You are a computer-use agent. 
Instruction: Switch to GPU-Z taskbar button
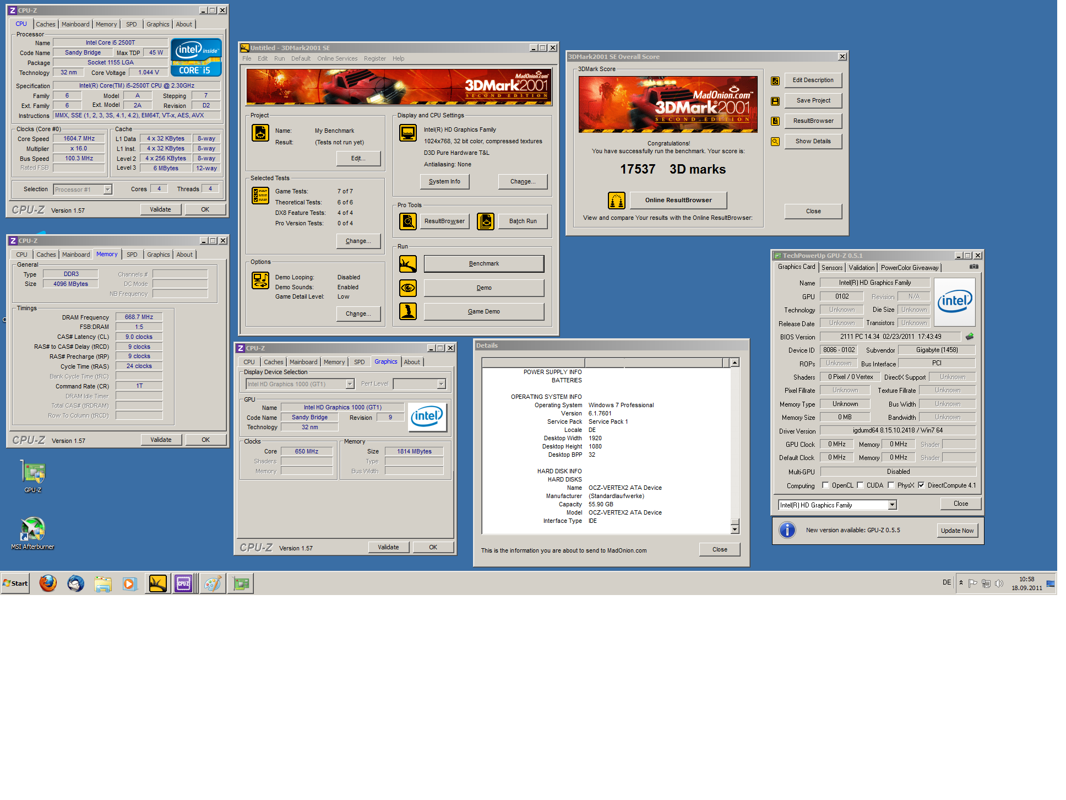click(x=241, y=583)
